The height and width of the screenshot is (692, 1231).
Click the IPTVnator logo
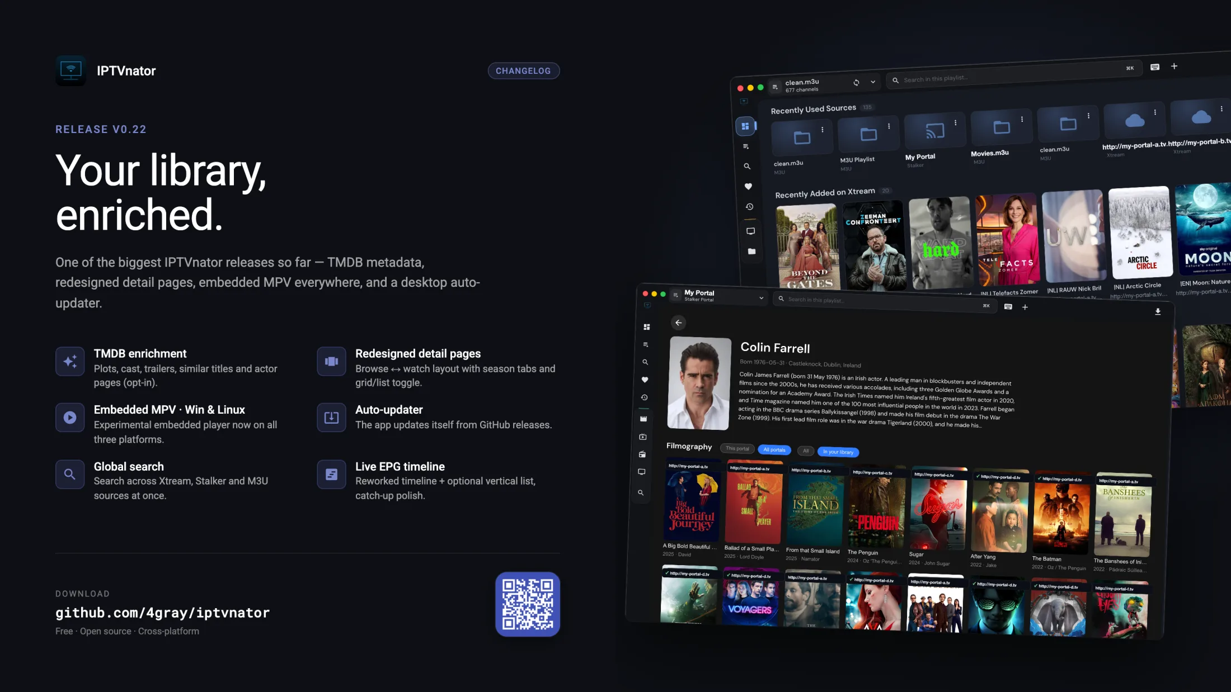pos(71,70)
